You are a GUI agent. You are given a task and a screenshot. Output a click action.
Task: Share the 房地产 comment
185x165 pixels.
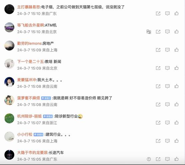(158, 50)
